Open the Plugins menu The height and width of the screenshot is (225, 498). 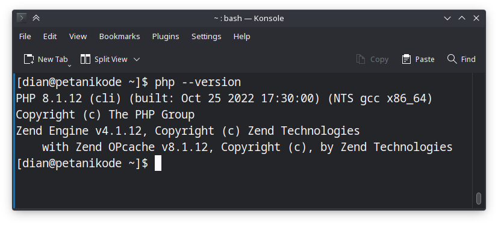pyautogui.click(x=166, y=37)
